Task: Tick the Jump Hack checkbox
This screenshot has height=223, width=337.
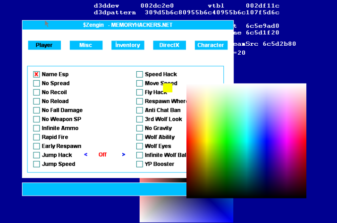Action: (x=36, y=155)
